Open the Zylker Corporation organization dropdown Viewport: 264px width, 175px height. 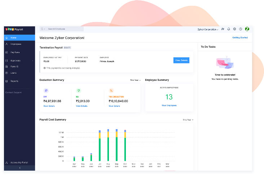pyautogui.click(x=208, y=29)
